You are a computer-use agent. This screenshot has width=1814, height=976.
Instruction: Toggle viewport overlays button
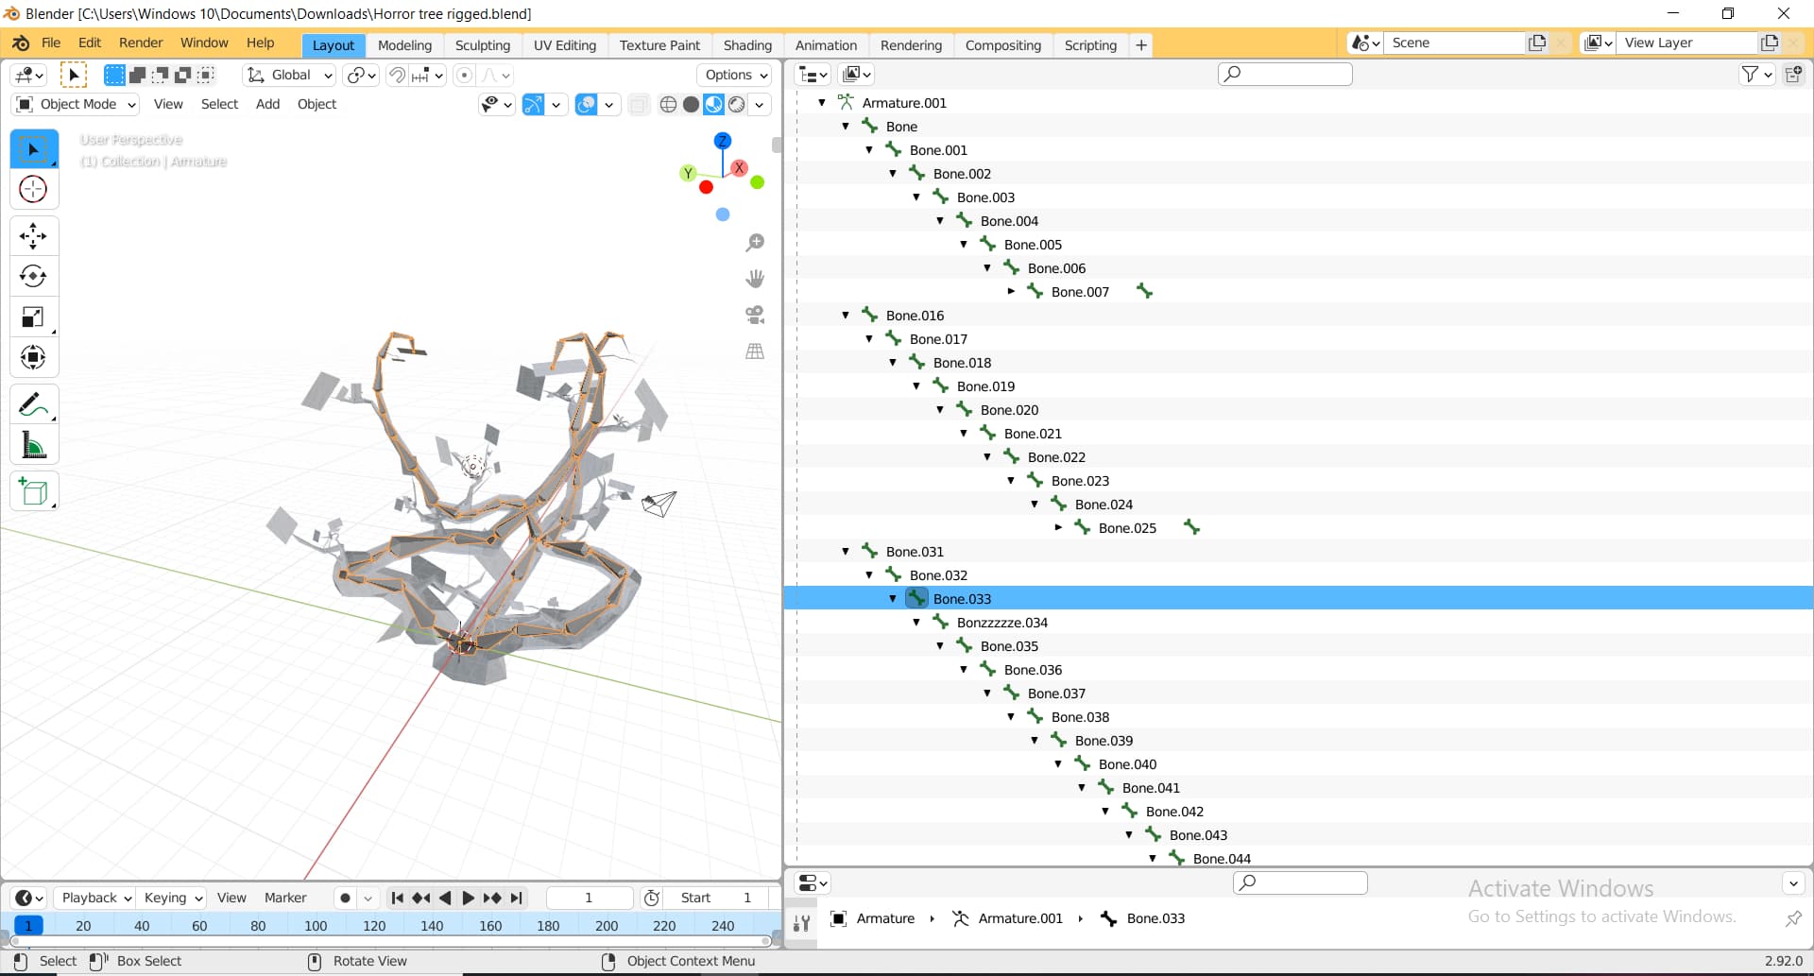[586, 104]
